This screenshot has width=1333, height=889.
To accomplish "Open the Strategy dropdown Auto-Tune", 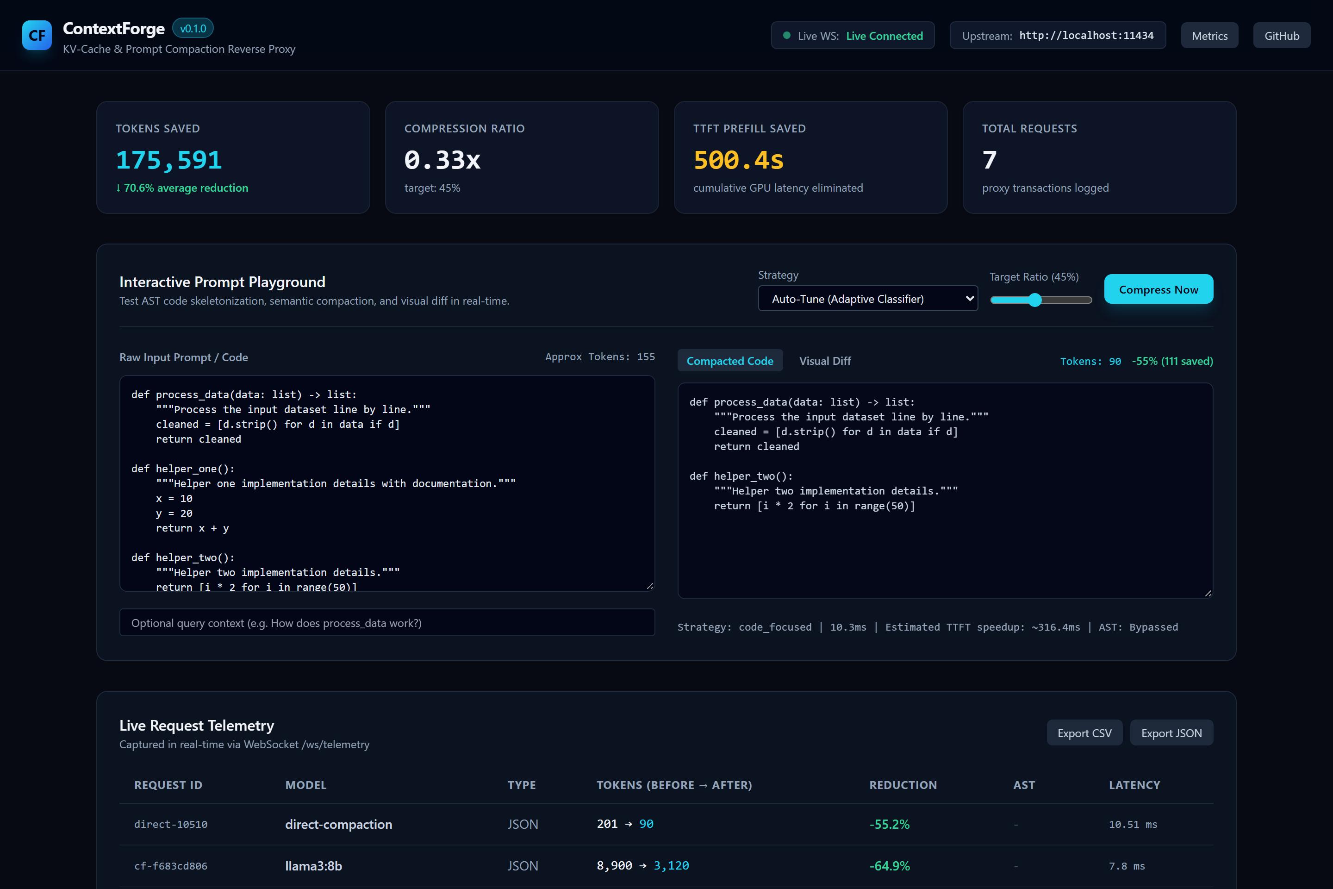I will [x=868, y=298].
